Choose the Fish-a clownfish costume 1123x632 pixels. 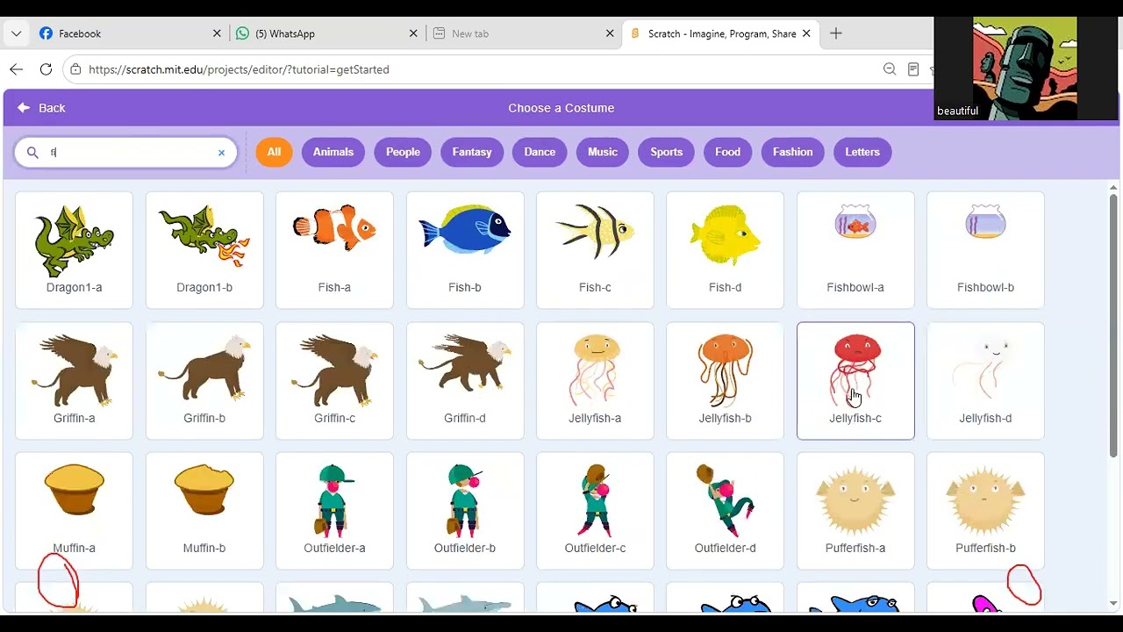334,250
